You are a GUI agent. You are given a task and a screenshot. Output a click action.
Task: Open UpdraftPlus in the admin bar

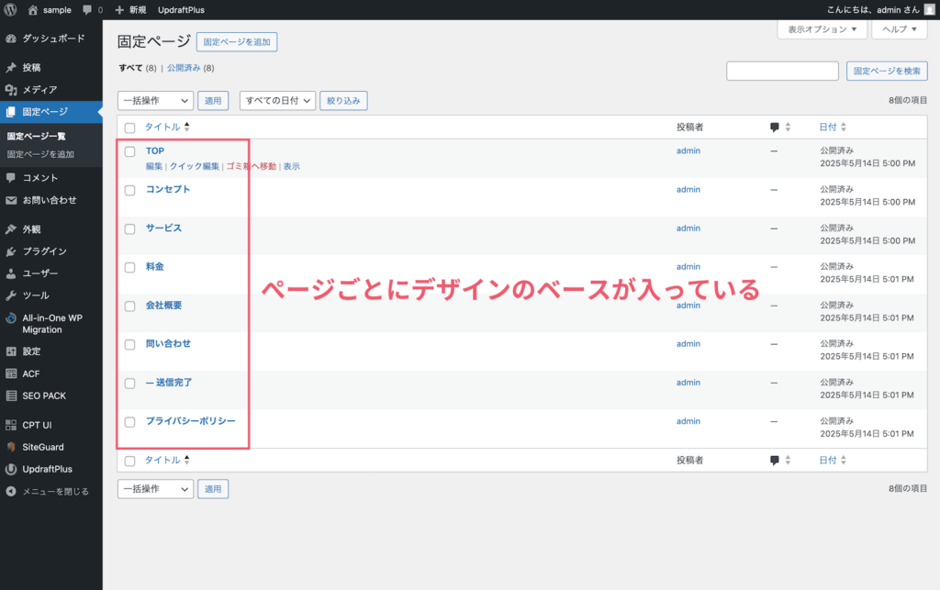click(181, 9)
